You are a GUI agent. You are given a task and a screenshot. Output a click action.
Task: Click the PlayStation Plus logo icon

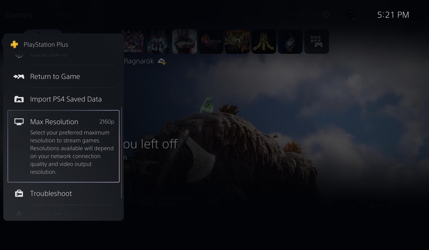pos(14,45)
